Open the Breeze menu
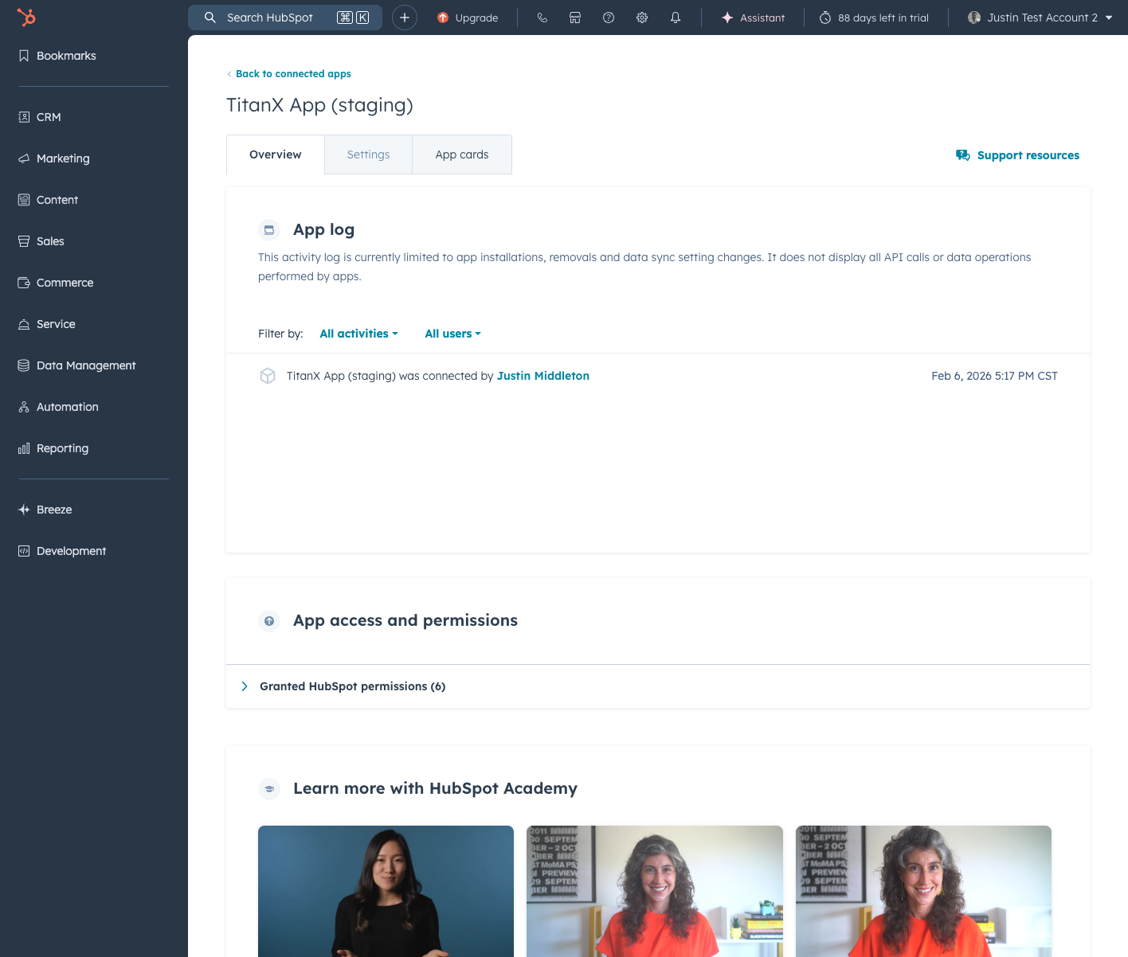Image resolution: width=1128 pixels, height=957 pixels. 45,510
